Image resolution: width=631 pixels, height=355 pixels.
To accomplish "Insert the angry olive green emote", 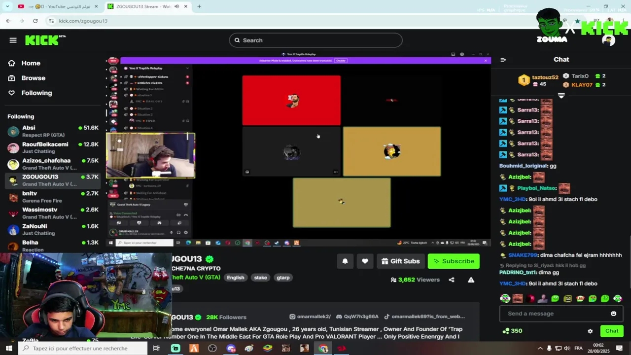I will click(x=567, y=298).
